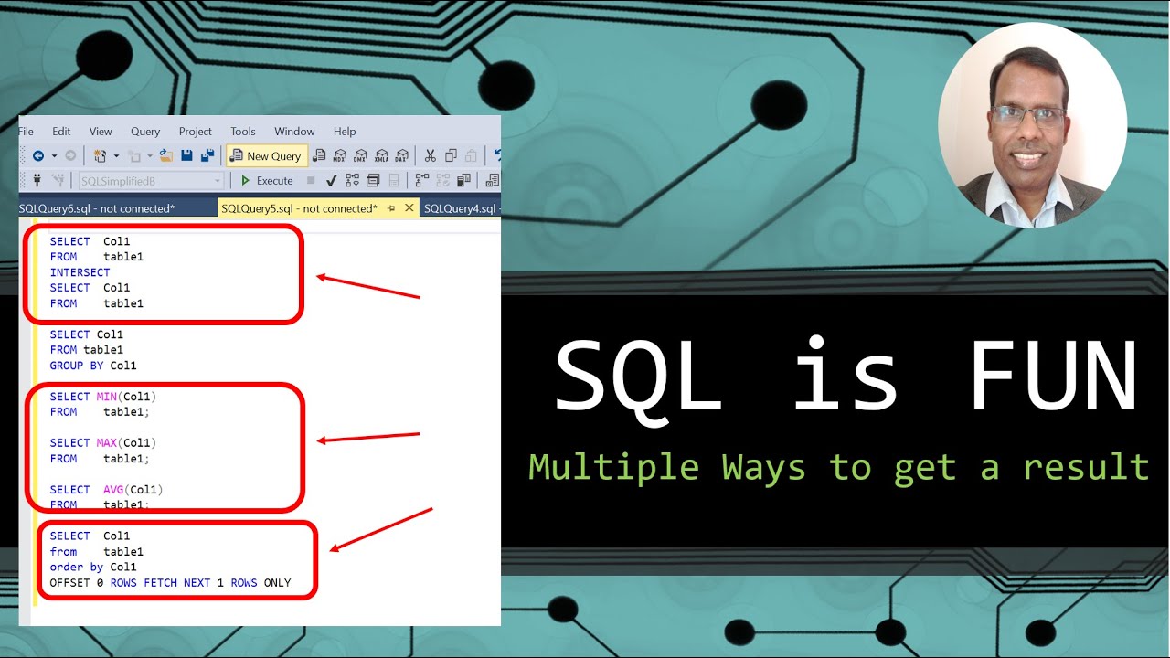Open the Navigate Backward history dropdown arrow

(54, 156)
